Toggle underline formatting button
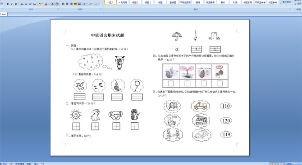The width and height of the screenshot is (302, 165). [16, 4]
